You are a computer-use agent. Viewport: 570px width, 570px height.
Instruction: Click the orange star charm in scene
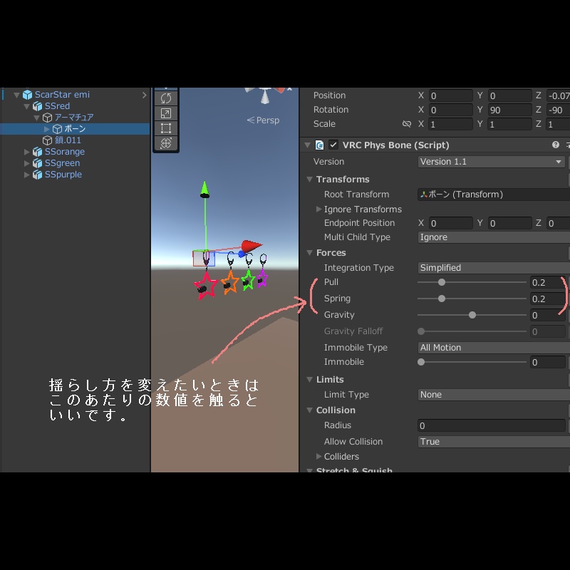pyautogui.click(x=229, y=282)
